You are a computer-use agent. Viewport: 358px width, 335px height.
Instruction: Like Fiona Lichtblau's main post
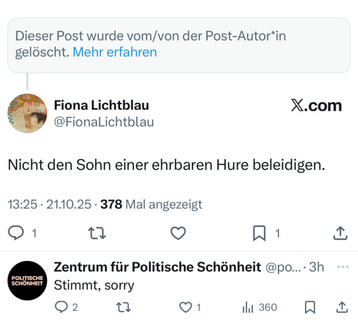click(x=178, y=233)
